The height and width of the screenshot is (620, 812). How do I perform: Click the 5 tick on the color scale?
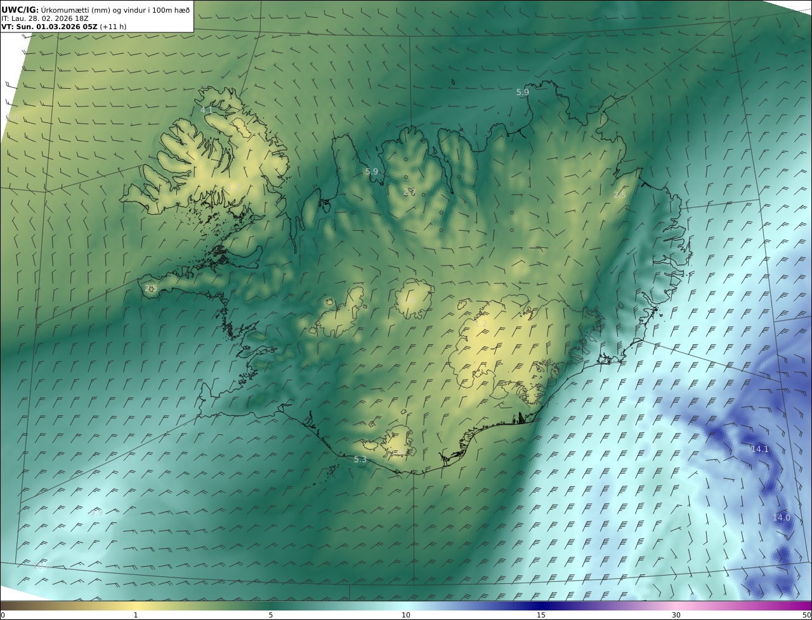tap(270, 615)
